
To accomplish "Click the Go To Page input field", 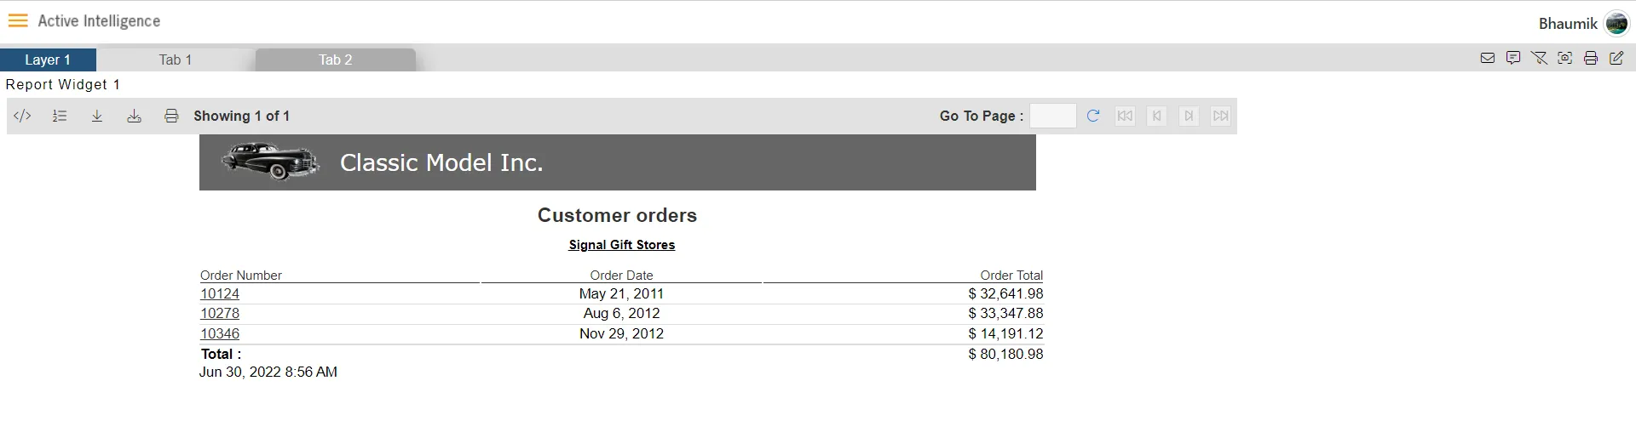I will pyautogui.click(x=1052, y=116).
